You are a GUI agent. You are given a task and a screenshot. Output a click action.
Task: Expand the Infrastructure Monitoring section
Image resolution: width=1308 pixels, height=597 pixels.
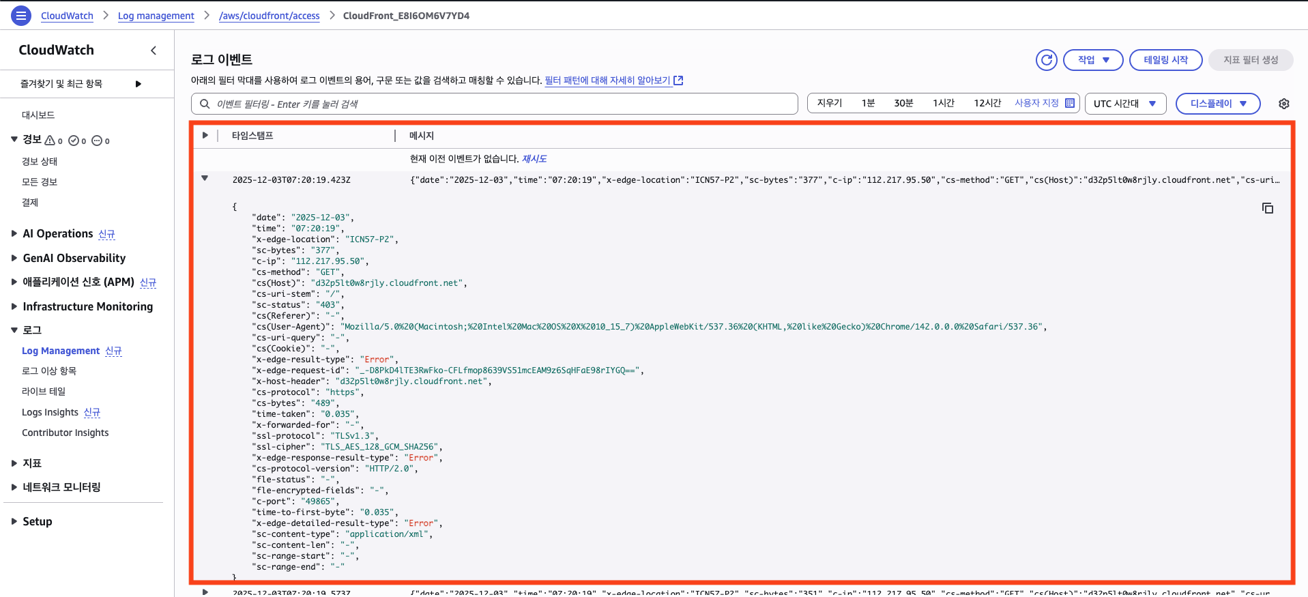(14, 307)
